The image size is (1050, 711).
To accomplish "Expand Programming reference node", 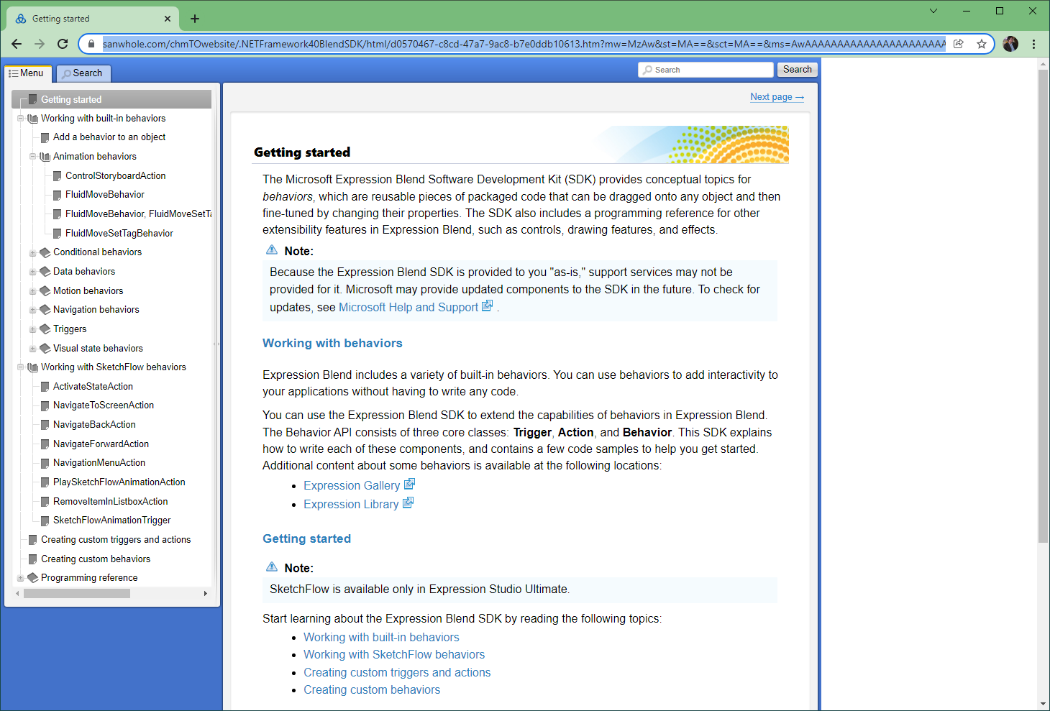I will point(21,578).
